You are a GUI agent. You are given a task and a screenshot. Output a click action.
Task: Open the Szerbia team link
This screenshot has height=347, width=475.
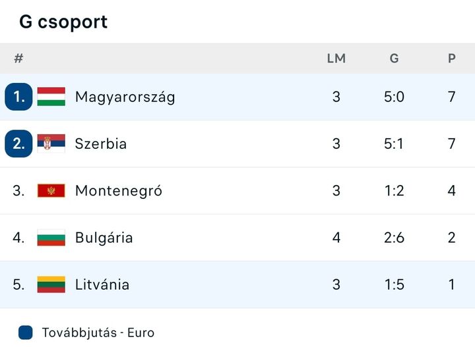(x=101, y=144)
